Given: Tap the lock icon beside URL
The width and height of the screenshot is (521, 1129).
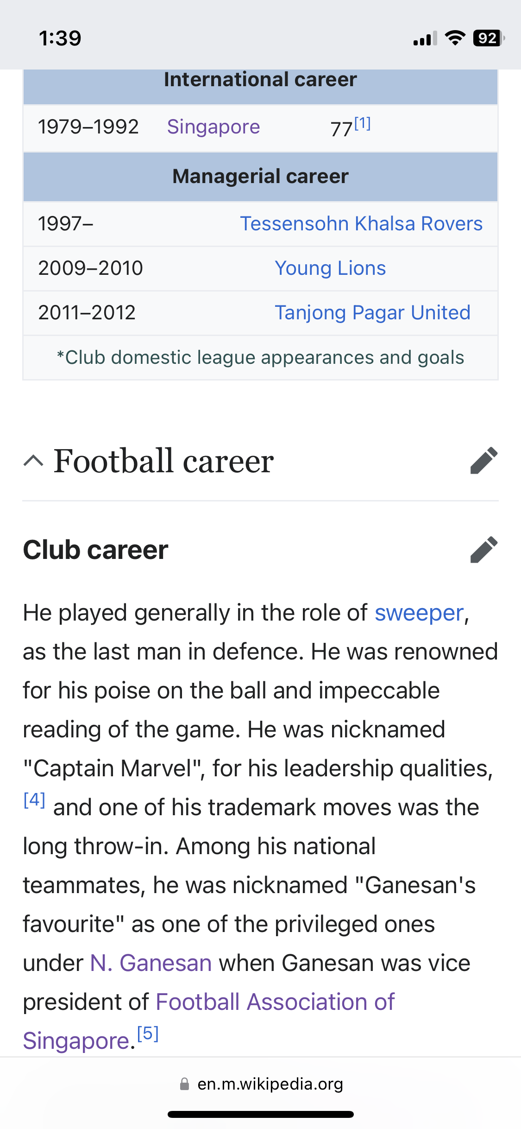Looking at the screenshot, I should pos(184,1084).
